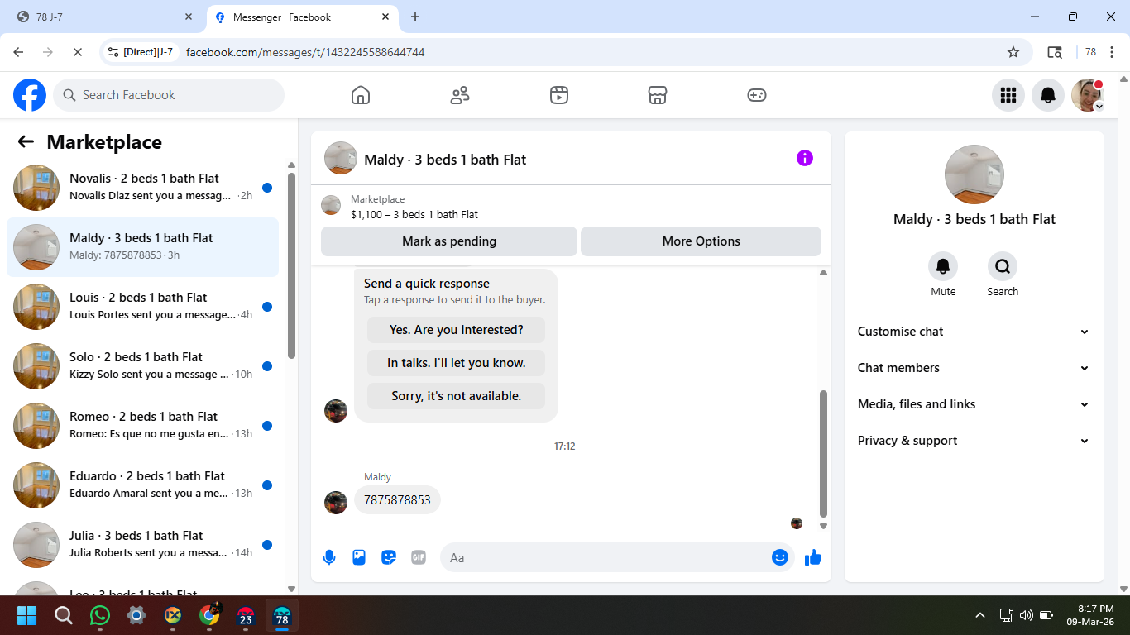Image resolution: width=1130 pixels, height=635 pixels.
Task: Send 'Yes. Are you interested?' response
Action: [457, 330]
